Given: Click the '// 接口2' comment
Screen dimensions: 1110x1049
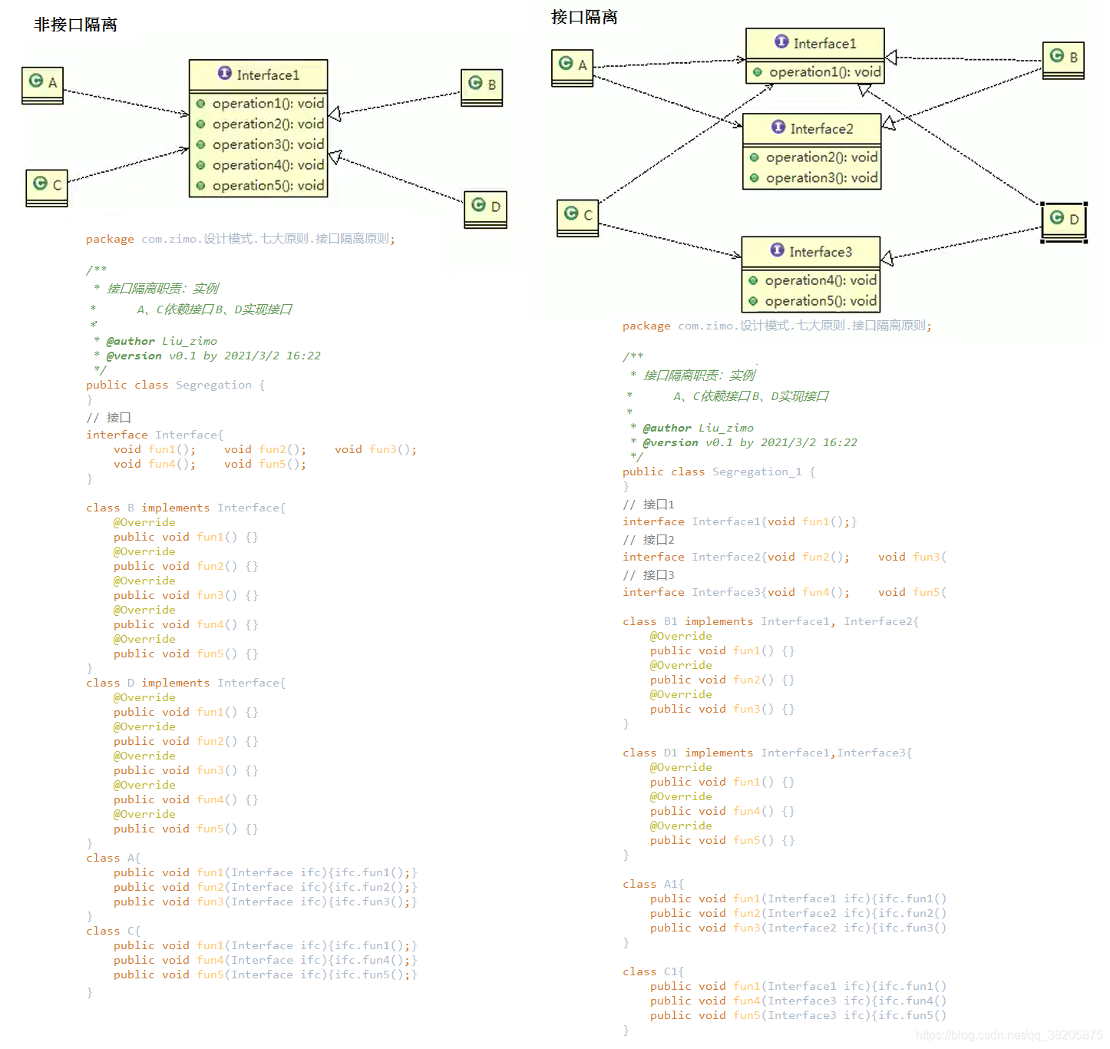Looking at the screenshot, I should (x=649, y=540).
